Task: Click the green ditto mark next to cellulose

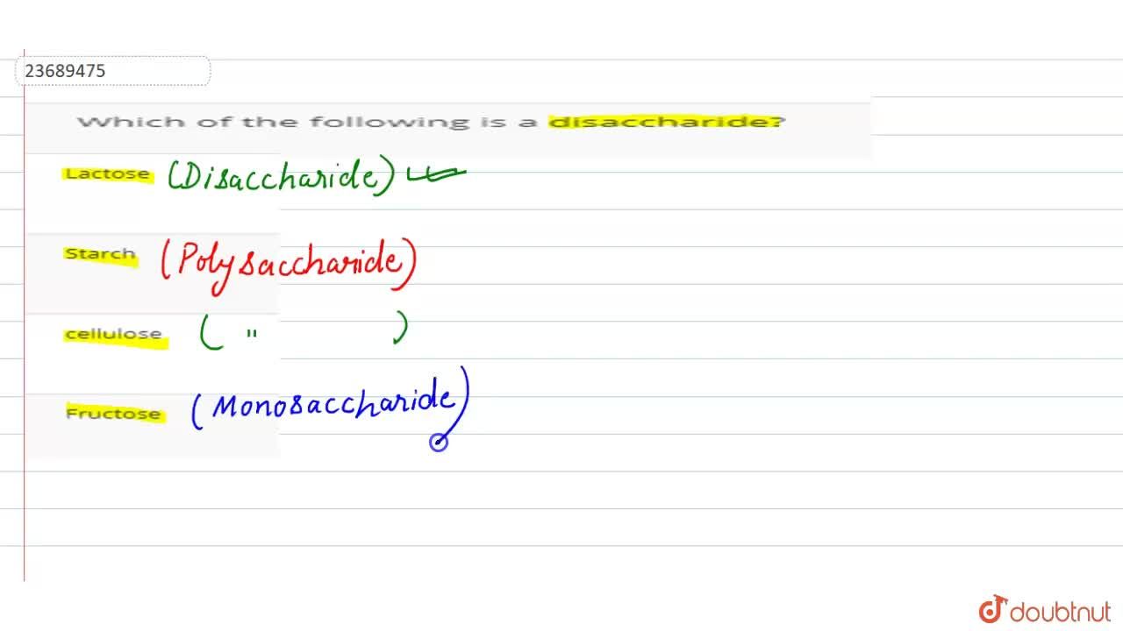Action: point(252,334)
